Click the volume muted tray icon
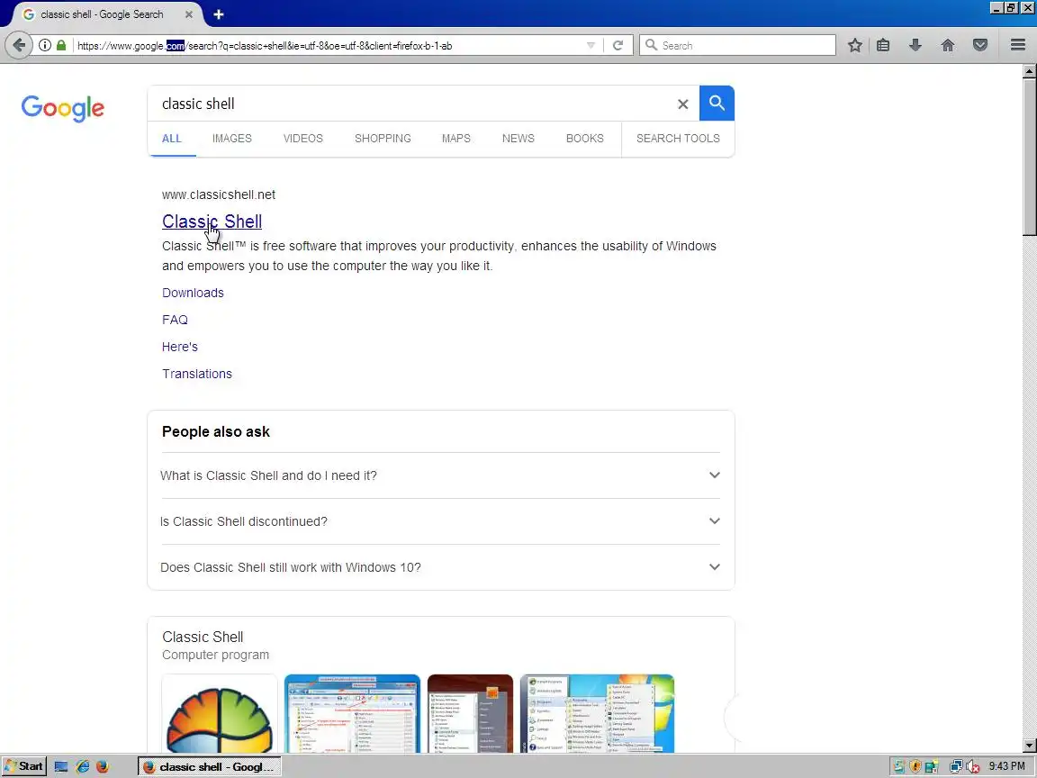Viewport: 1037px width, 778px height. (972, 767)
